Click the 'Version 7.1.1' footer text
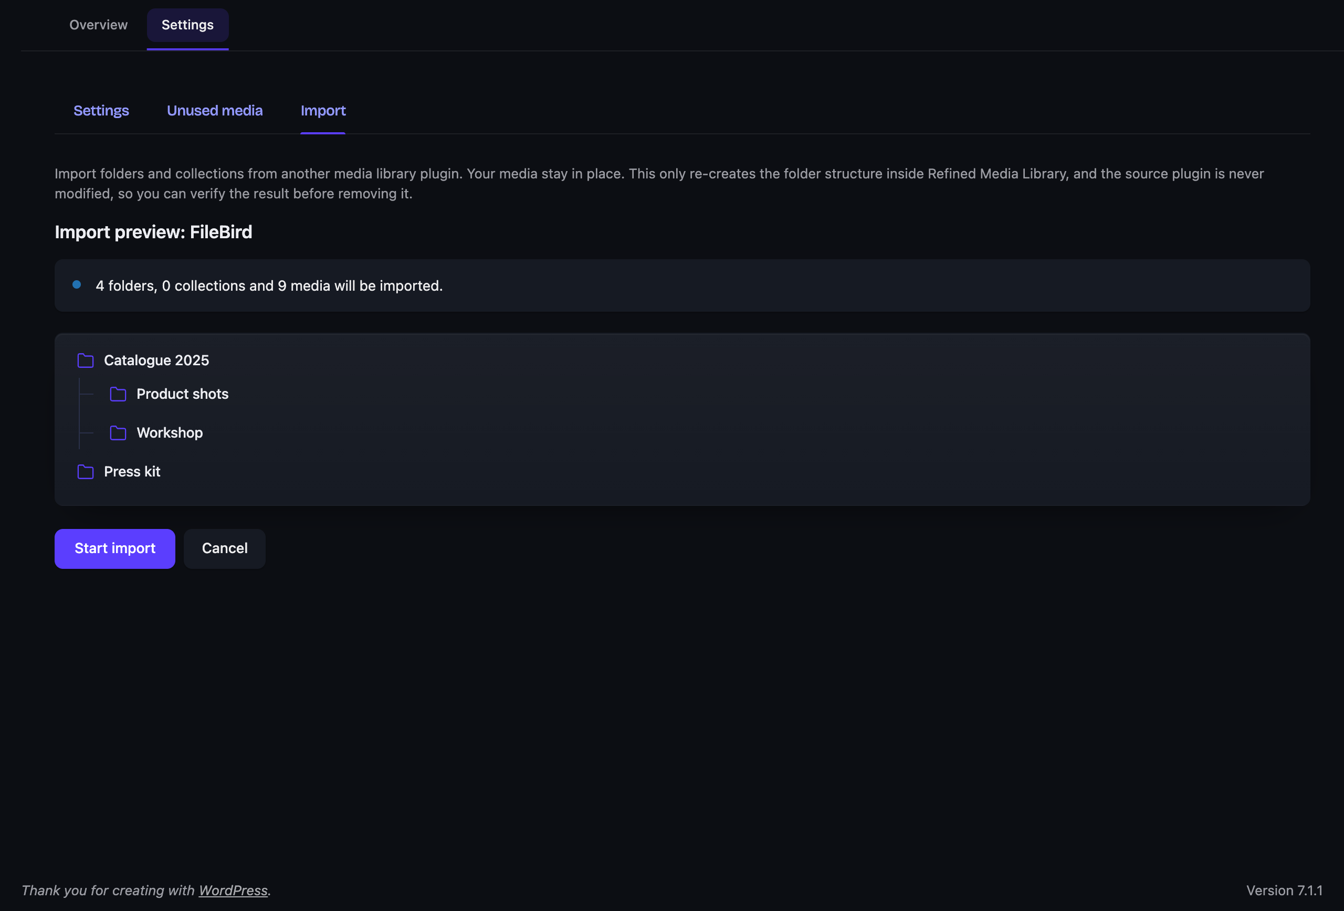 tap(1285, 890)
